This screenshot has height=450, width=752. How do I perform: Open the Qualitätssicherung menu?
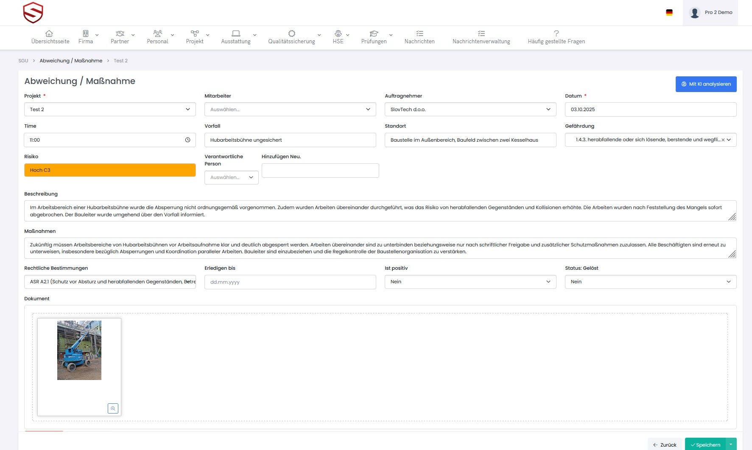[x=292, y=37]
